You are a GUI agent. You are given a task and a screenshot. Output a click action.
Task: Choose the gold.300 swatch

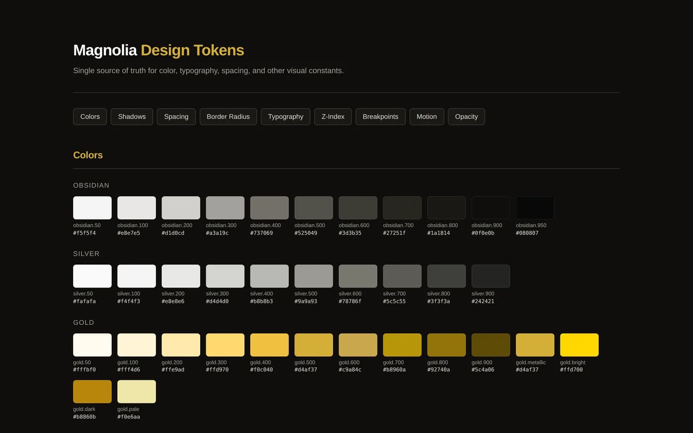[x=225, y=345]
